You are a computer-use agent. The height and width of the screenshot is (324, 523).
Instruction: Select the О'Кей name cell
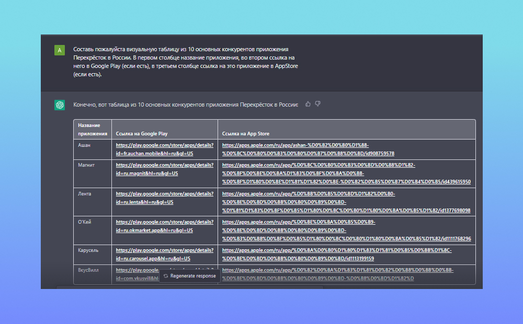pyautogui.click(x=93, y=230)
